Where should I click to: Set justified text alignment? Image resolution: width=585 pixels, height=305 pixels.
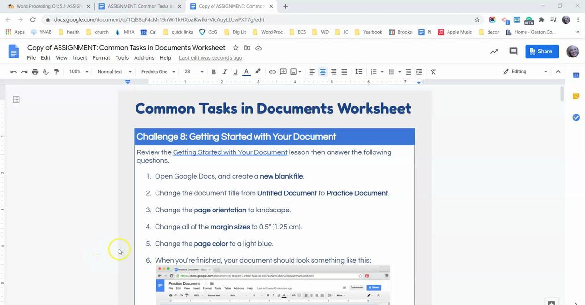pos(344,72)
